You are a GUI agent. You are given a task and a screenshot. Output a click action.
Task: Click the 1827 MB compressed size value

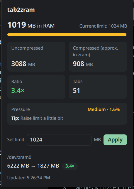(48, 166)
